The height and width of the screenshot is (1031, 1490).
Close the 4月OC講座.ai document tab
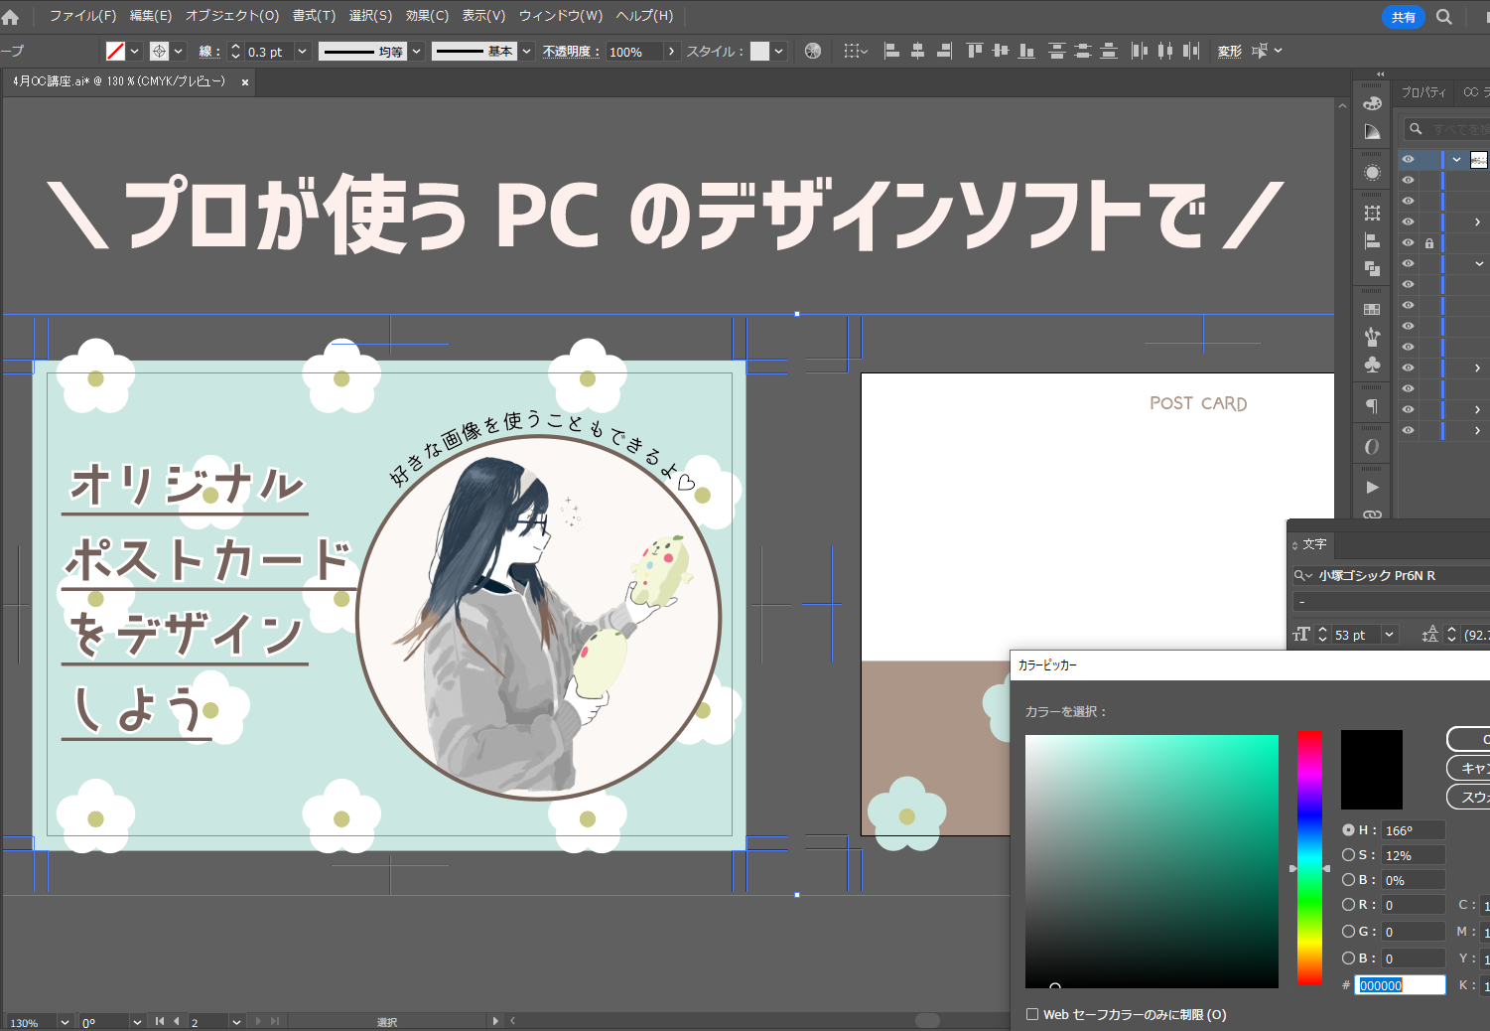pyautogui.click(x=245, y=82)
